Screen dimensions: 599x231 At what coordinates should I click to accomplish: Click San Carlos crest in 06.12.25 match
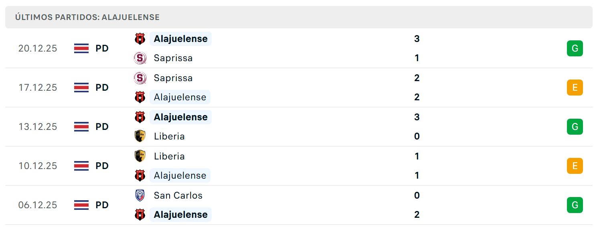[x=140, y=195]
